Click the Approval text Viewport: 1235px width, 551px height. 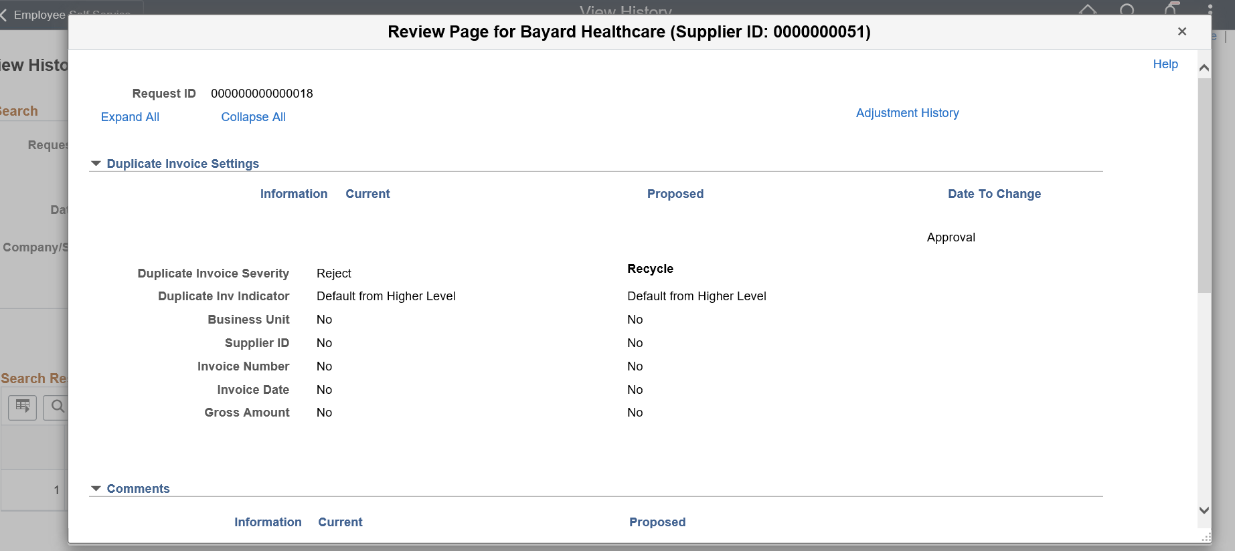[951, 237]
